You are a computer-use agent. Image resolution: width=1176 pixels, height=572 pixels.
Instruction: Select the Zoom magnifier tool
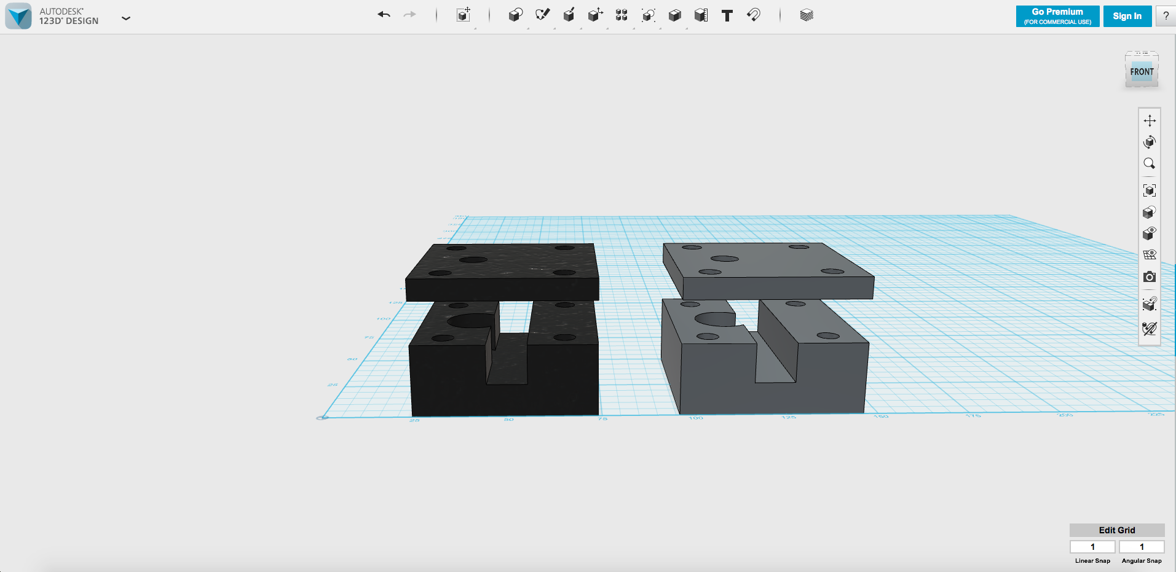(1150, 163)
